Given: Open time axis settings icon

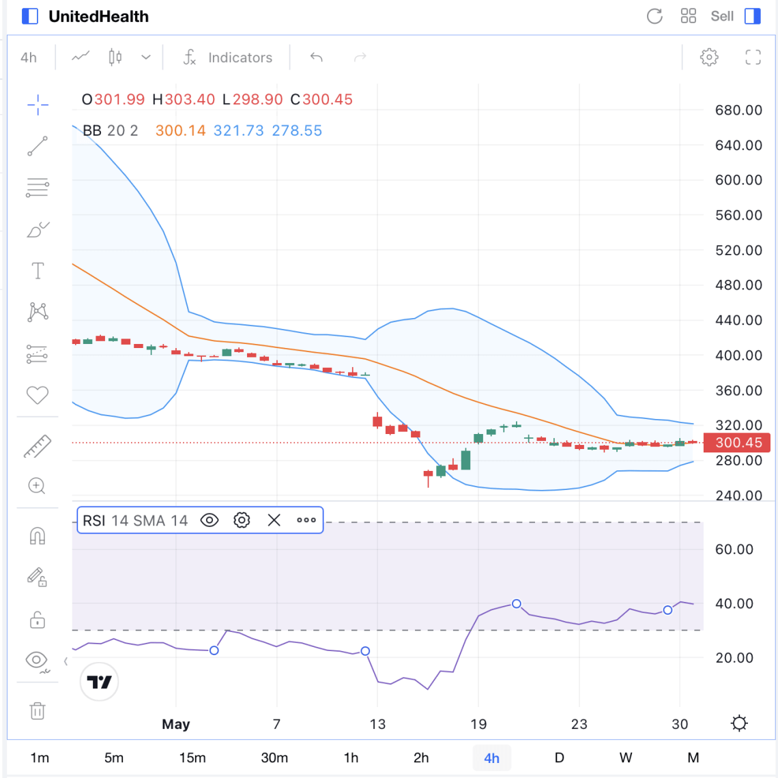Looking at the screenshot, I should point(739,723).
